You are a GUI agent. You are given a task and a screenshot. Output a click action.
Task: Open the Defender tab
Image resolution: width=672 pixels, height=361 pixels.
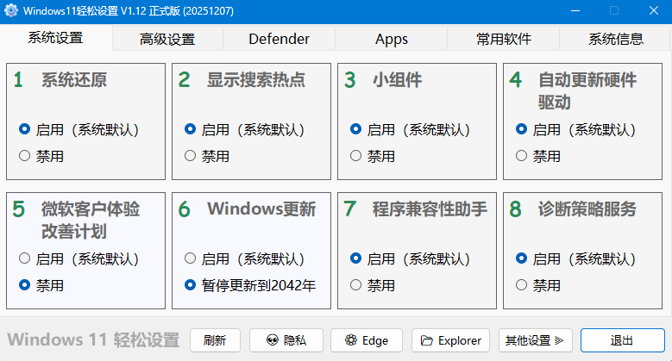pos(279,39)
